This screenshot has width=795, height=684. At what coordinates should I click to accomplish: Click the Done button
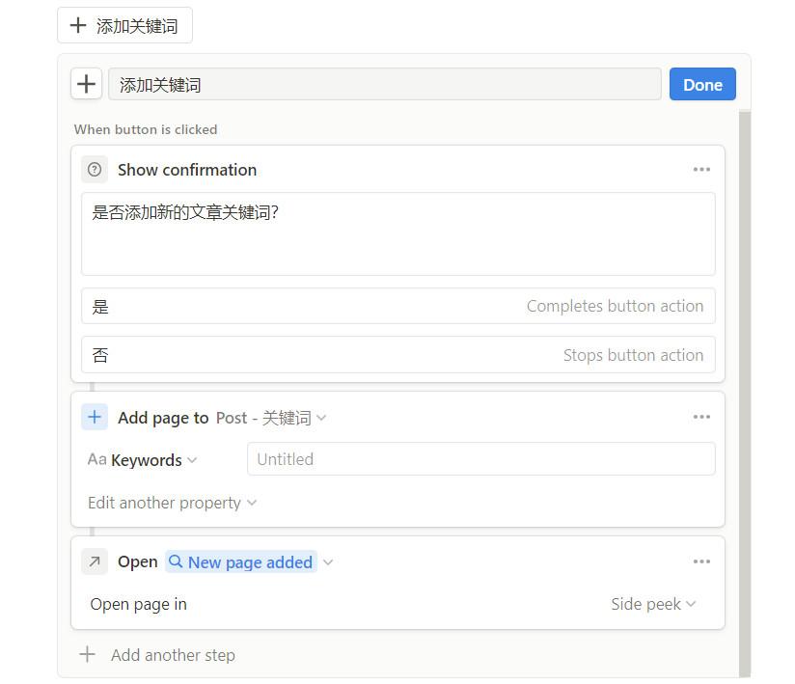coord(701,84)
